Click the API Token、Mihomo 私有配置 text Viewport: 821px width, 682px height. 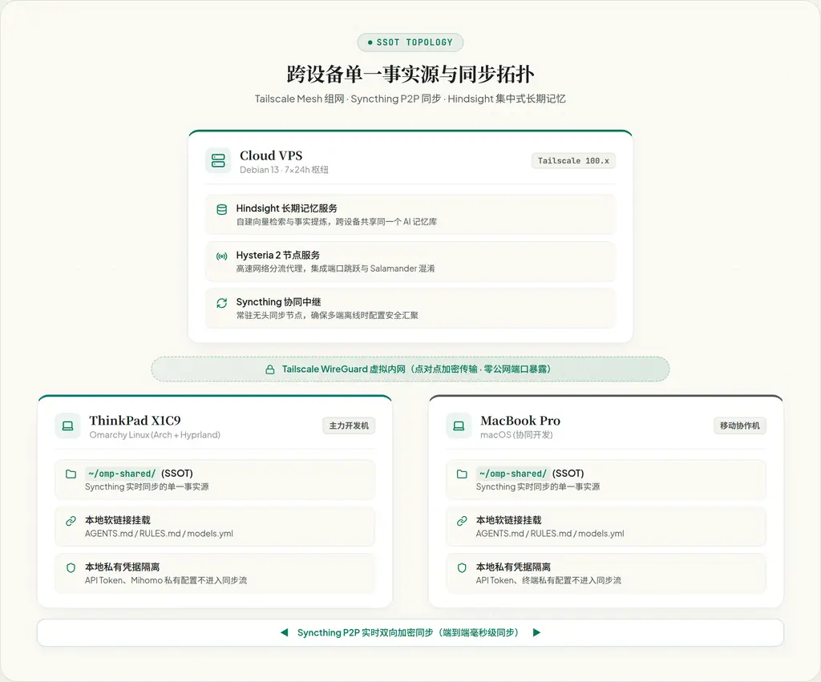pyautogui.click(x=166, y=580)
